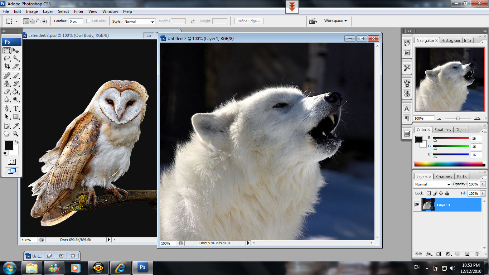Image resolution: width=489 pixels, height=275 pixels.
Task: Switch to the Channels tab
Action: (x=444, y=177)
